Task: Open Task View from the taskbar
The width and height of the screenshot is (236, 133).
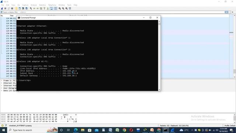Action: click(x=68, y=130)
